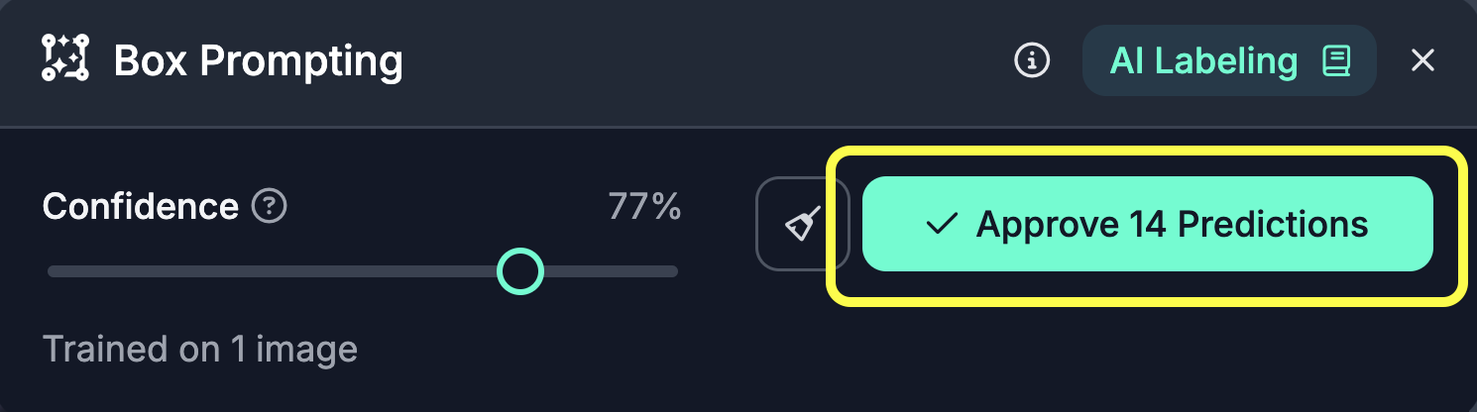Close the Box Prompting panel
This screenshot has height=412, width=1477.
pyautogui.click(x=1422, y=61)
